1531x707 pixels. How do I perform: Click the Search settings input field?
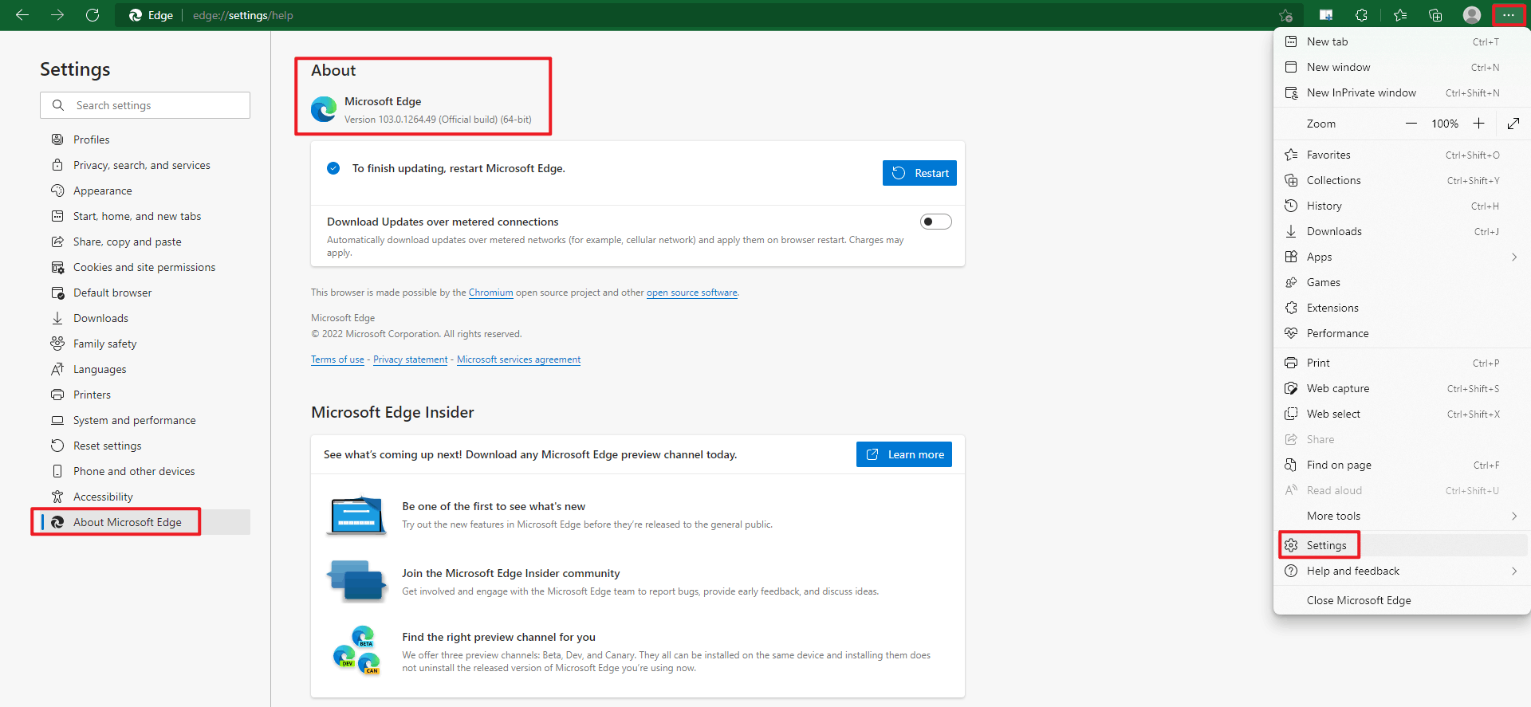(x=145, y=105)
